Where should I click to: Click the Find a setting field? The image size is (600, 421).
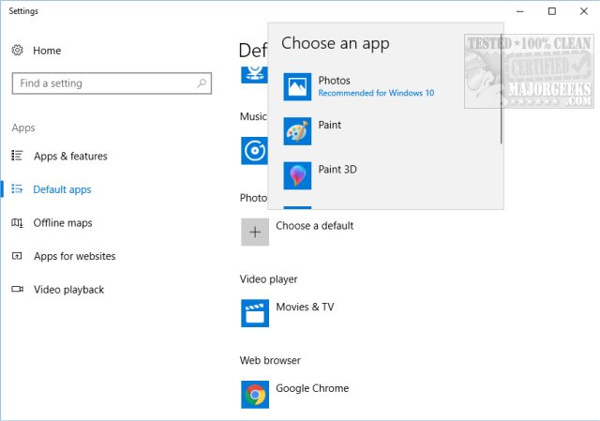point(103,83)
